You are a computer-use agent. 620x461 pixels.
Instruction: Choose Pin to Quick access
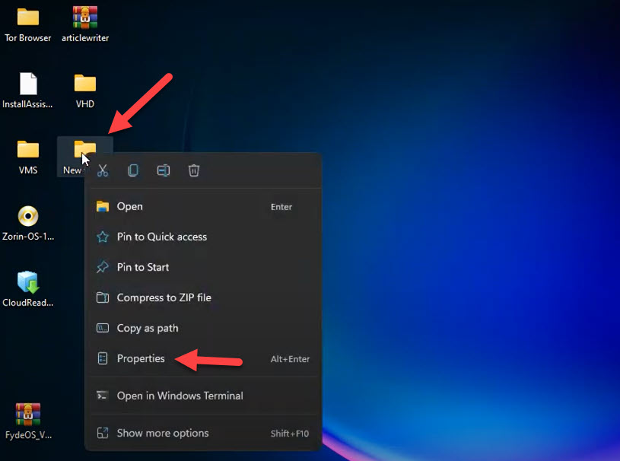pyautogui.click(x=161, y=237)
